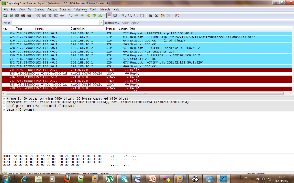Print packets icon in toolbar
The width and height of the screenshot is (294, 183).
(x=62, y=15)
